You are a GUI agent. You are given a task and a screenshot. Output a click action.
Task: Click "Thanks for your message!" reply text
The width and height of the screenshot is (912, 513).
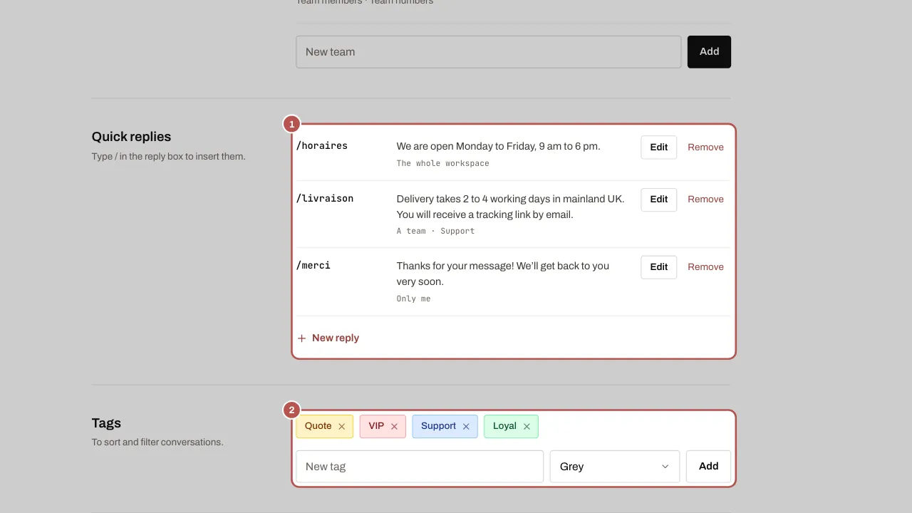[x=503, y=274]
